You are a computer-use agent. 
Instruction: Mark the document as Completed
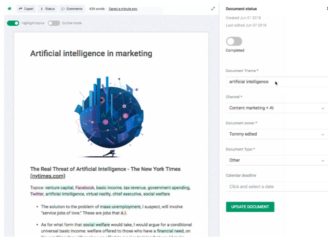(234, 42)
